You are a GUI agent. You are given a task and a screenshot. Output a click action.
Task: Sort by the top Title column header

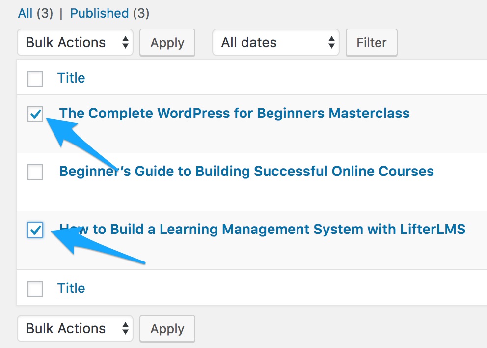(x=71, y=78)
